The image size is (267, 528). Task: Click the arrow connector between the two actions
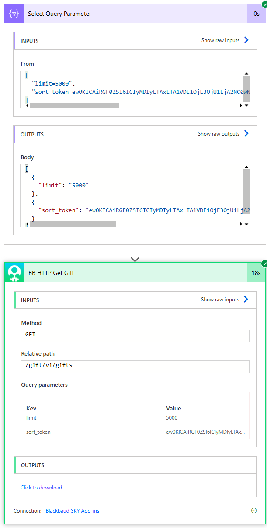[x=135, y=253]
